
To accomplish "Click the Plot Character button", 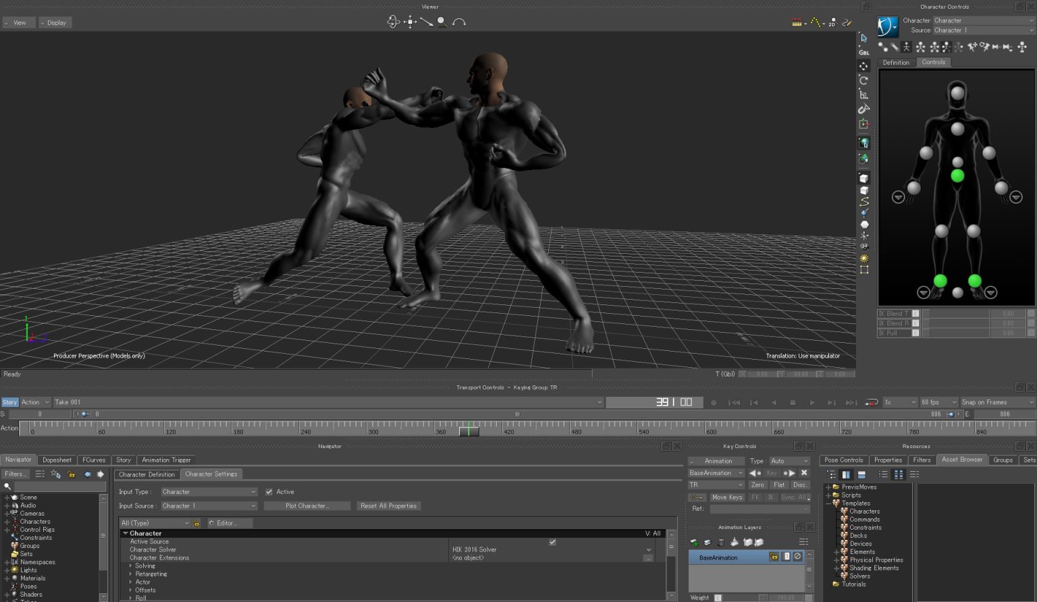I will (x=307, y=505).
